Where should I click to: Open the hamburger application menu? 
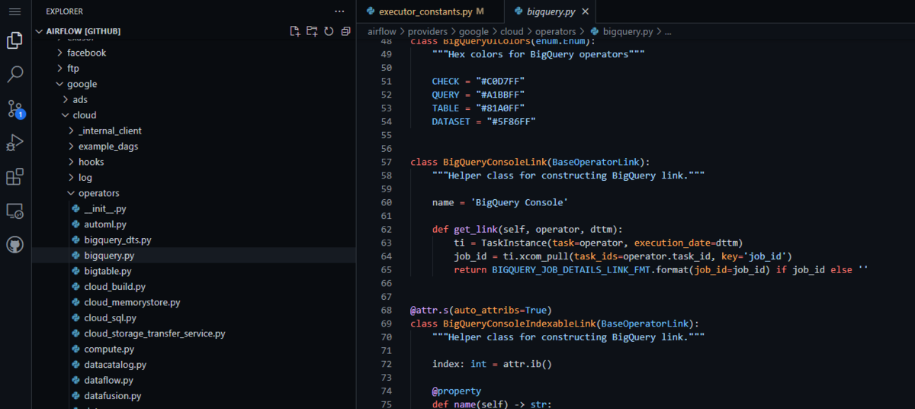point(14,11)
